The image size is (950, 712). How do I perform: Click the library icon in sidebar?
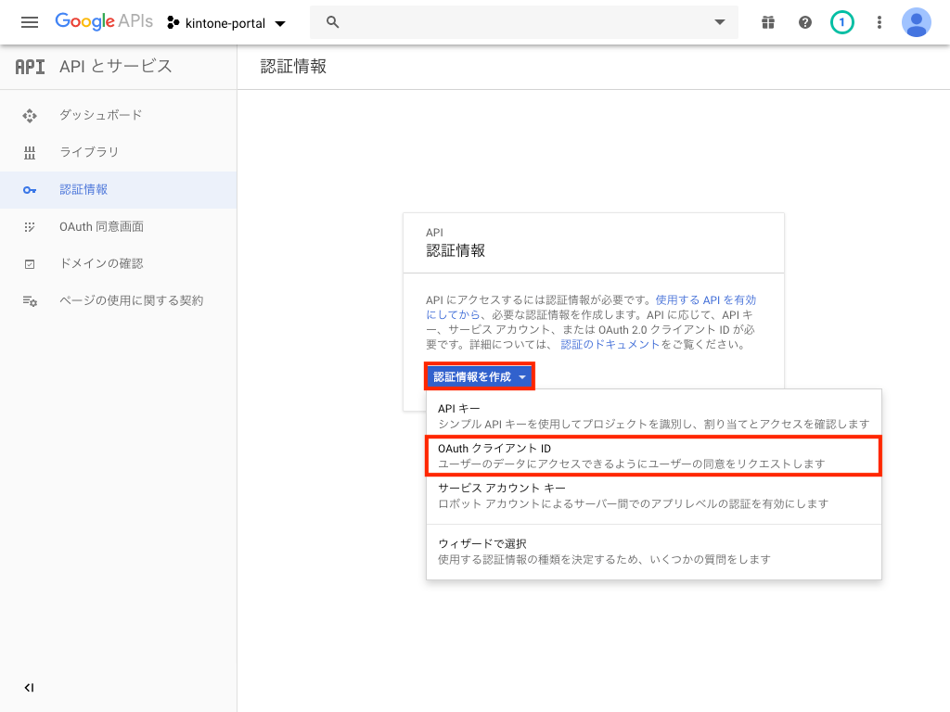[30, 152]
